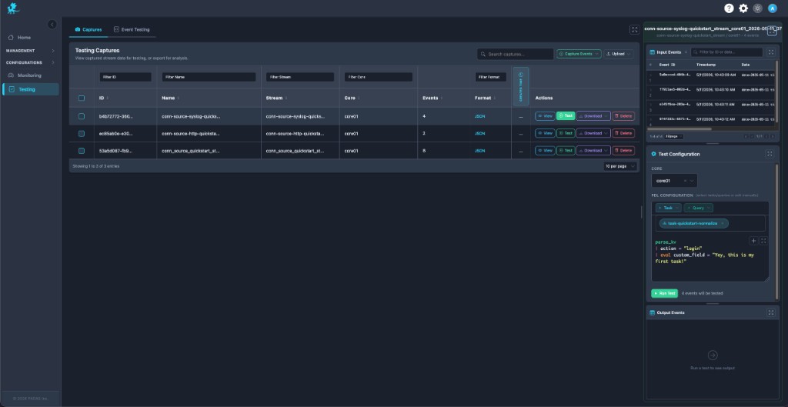The width and height of the screenshot is (788, 407).
Task: Maximize the Input Events panel
Action: [771, 52]
